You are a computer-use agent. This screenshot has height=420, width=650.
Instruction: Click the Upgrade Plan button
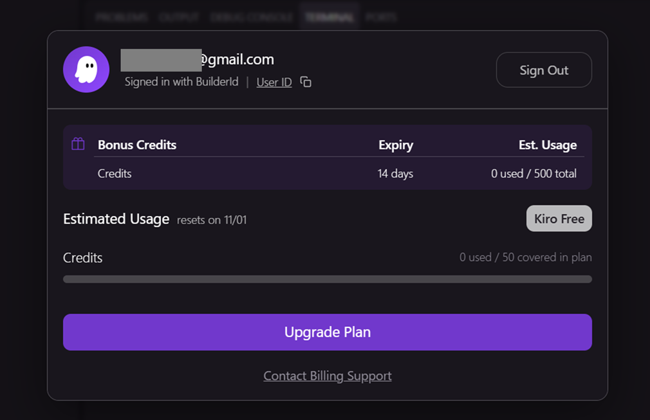(x=327, y=332)
